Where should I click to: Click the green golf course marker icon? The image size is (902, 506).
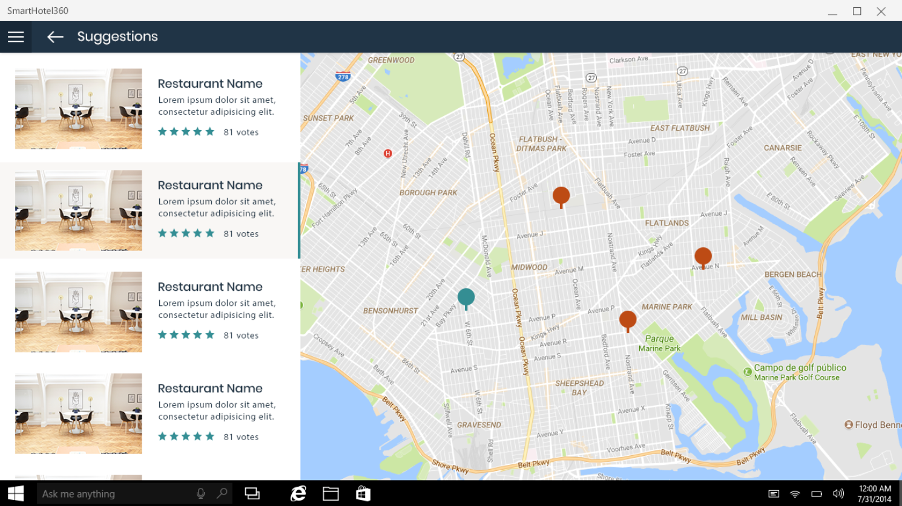click(748, 372)
